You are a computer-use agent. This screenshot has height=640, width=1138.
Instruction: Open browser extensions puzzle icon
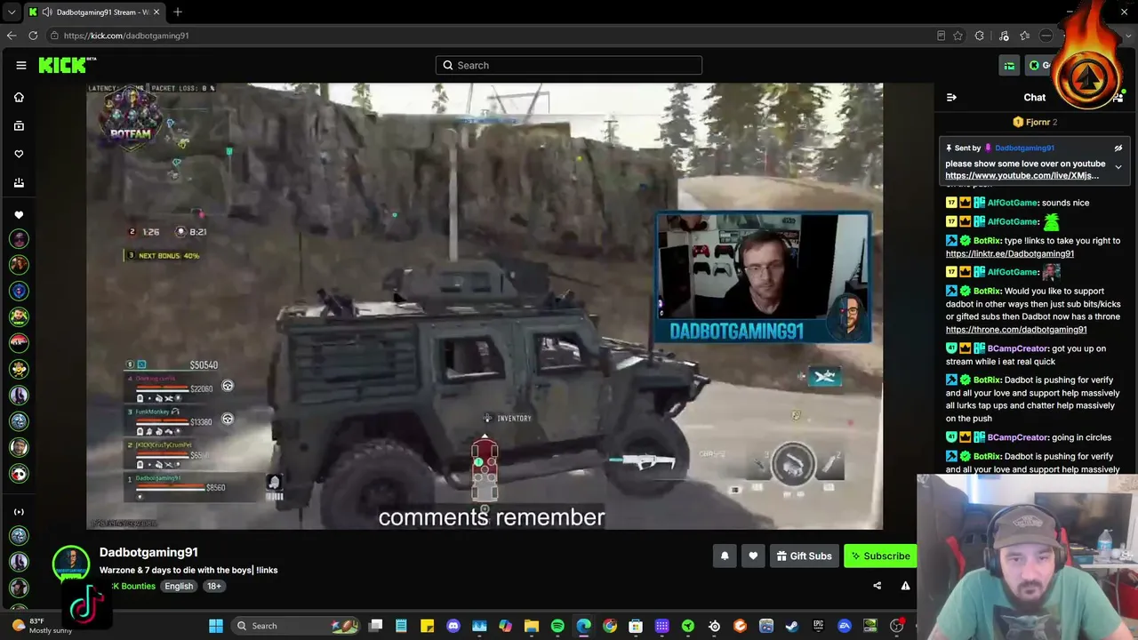[x=980, y=36]
